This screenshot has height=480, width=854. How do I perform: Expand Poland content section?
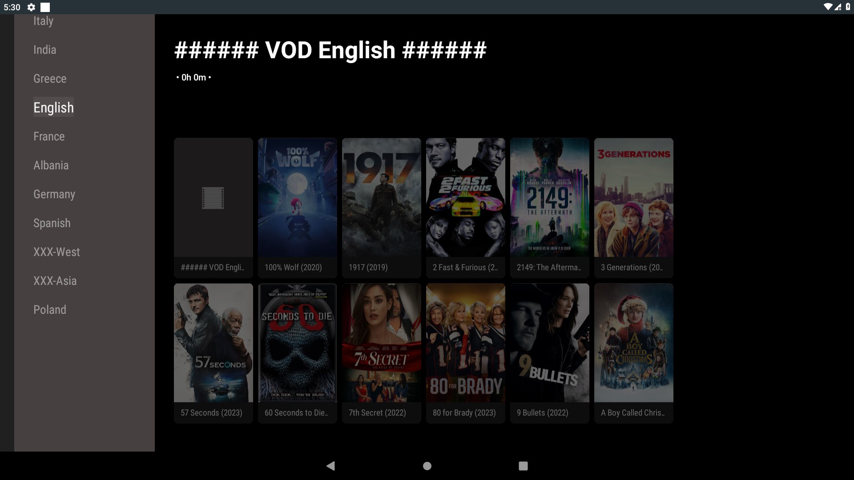[x=50, y=309]
